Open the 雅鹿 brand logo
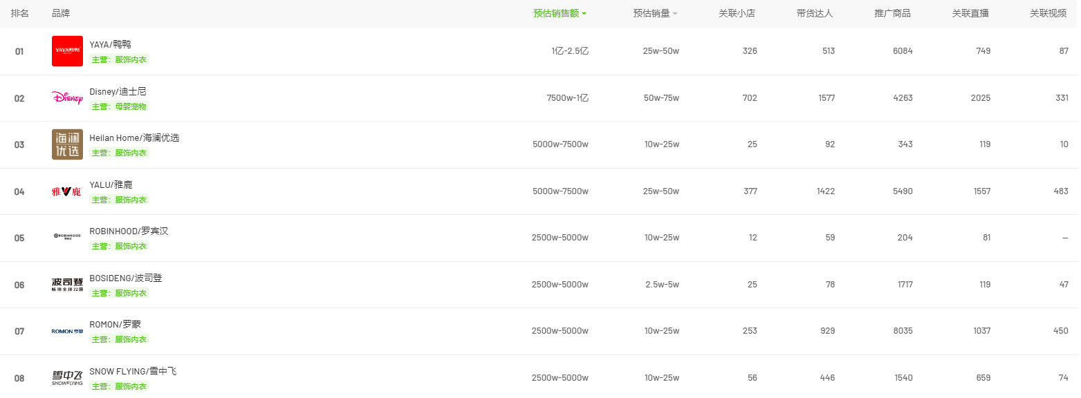Screen dimensions: 1081x398 [x=67, y=191]
